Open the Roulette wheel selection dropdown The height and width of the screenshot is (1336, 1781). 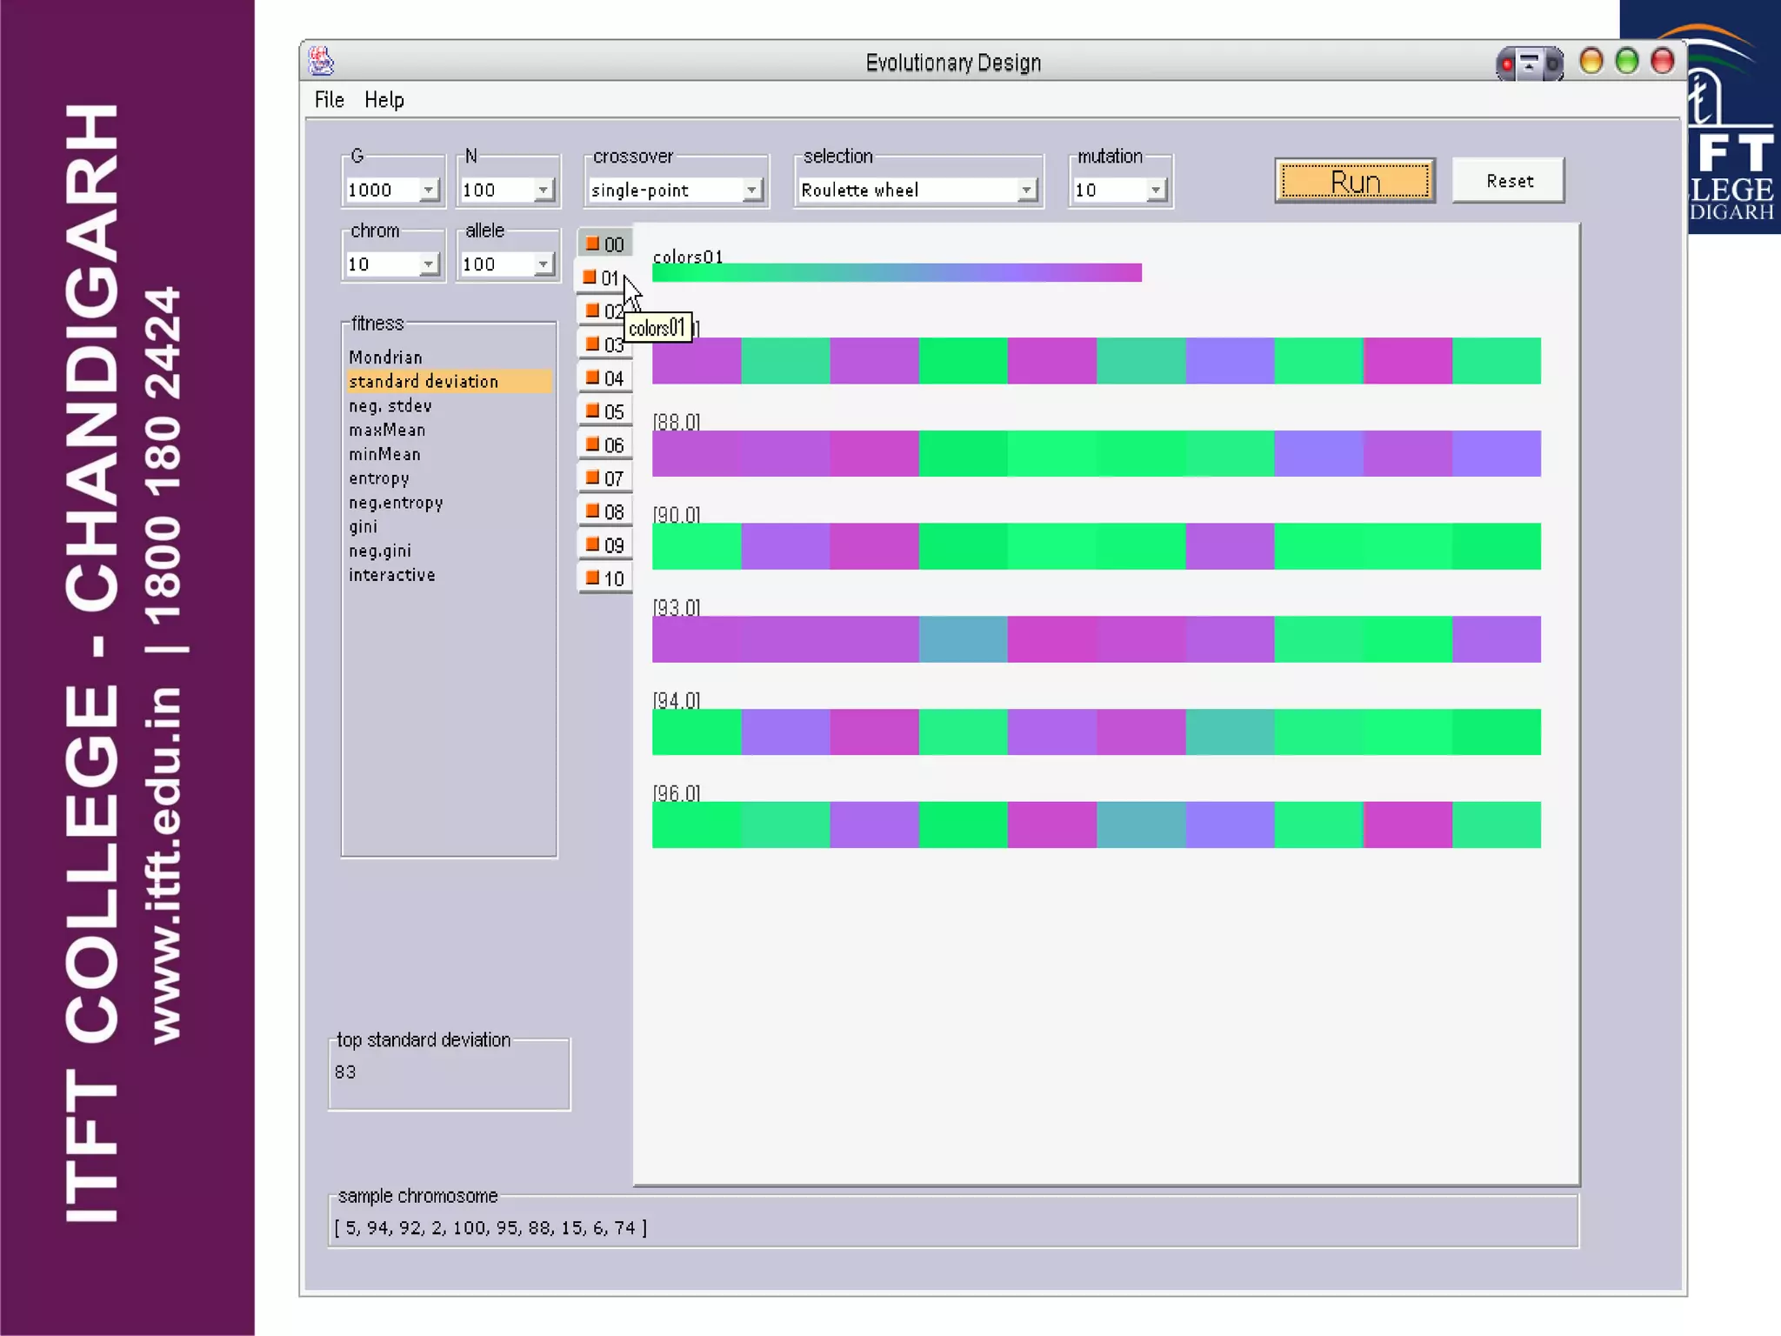pos(1027,190)
